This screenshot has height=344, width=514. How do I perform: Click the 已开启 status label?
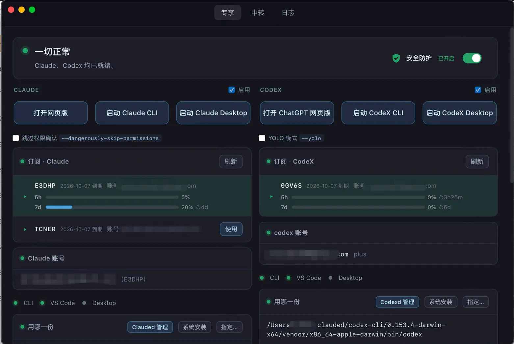tap(446, 59)
